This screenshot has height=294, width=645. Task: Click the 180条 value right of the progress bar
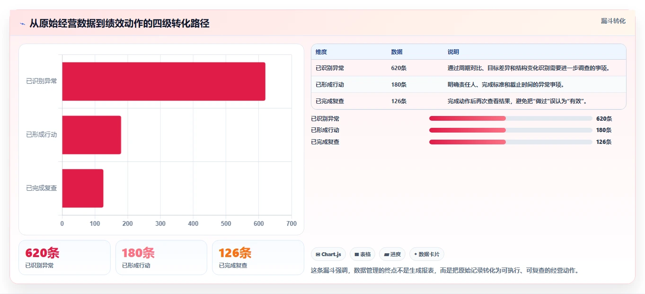(604, 130)
